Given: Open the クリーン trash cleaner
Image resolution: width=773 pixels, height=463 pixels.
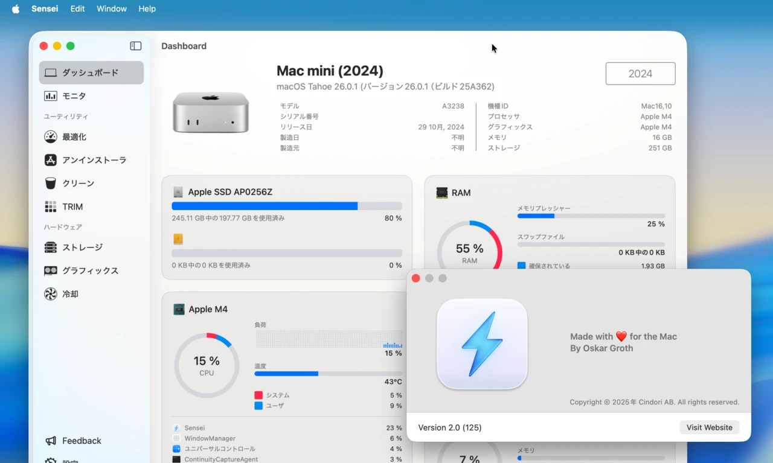Looking at the screenshot, I should pos(78,184).
